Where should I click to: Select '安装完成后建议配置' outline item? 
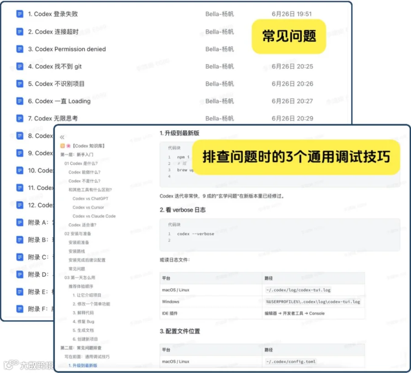click(x=87, y=260)
